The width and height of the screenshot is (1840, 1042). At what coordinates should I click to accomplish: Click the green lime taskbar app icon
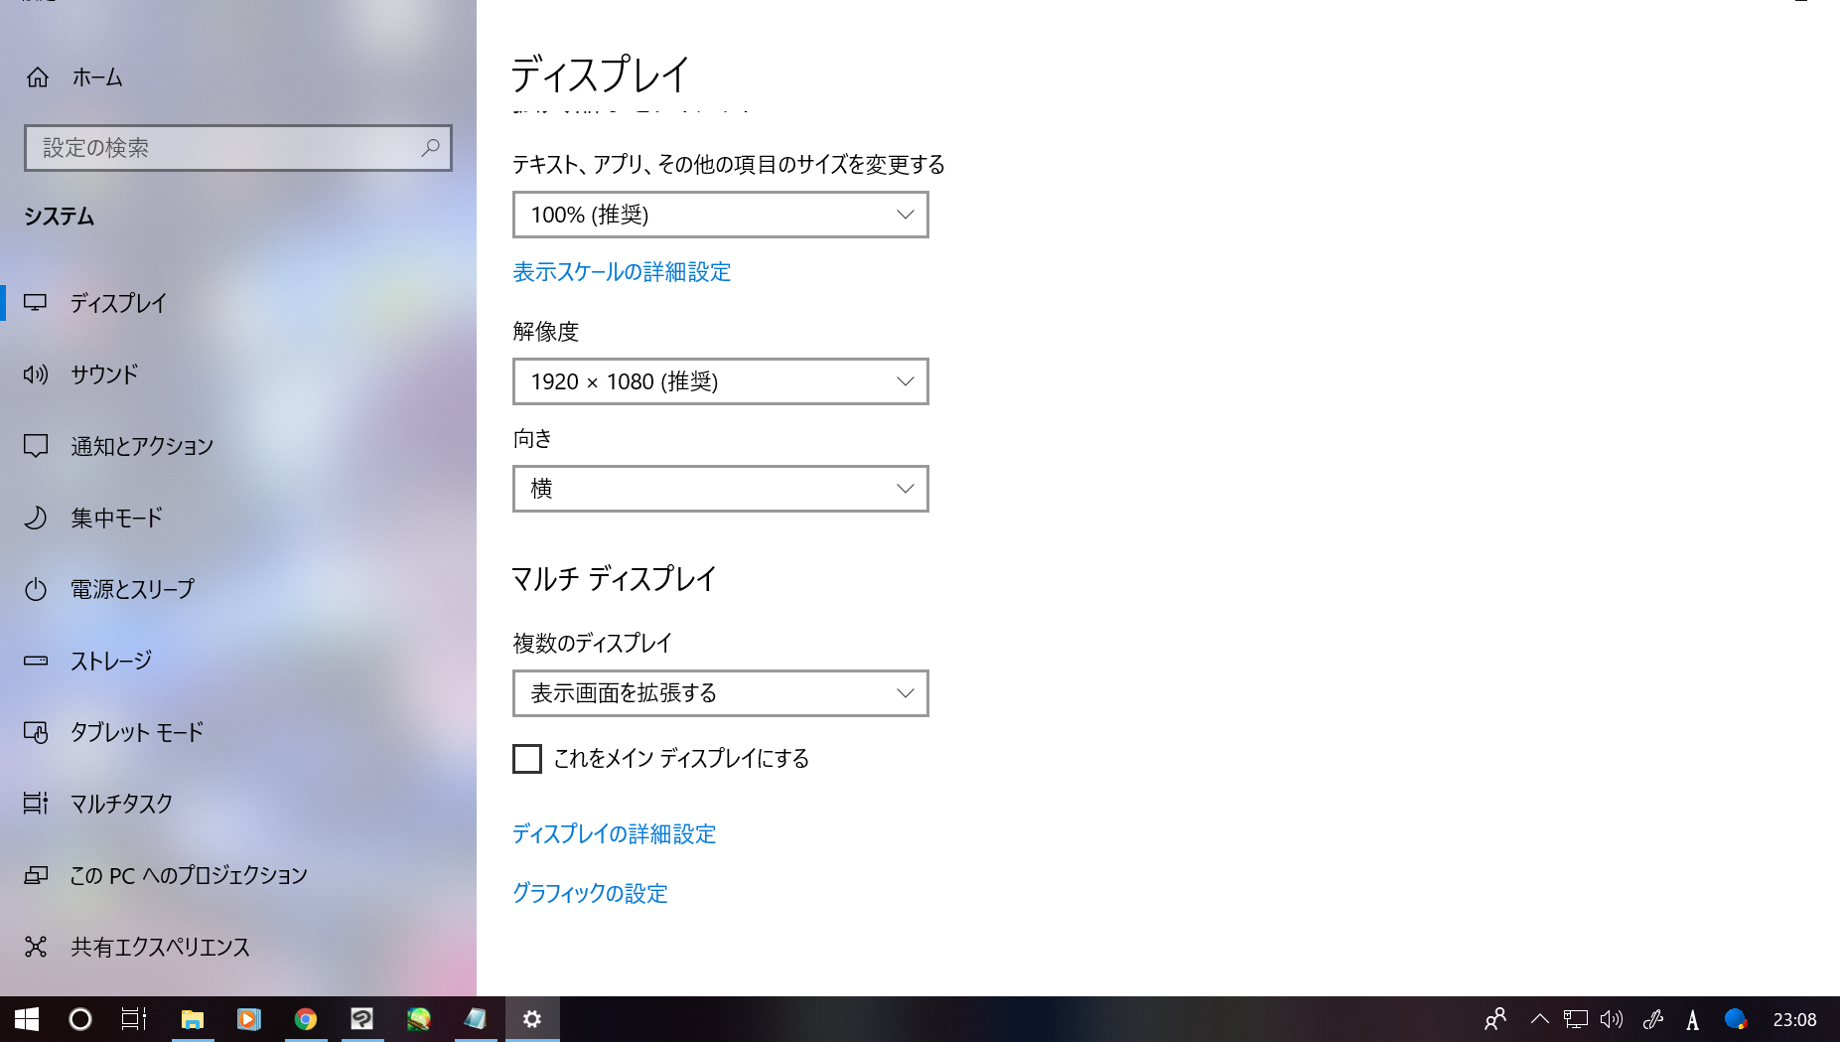[418, 1019]
